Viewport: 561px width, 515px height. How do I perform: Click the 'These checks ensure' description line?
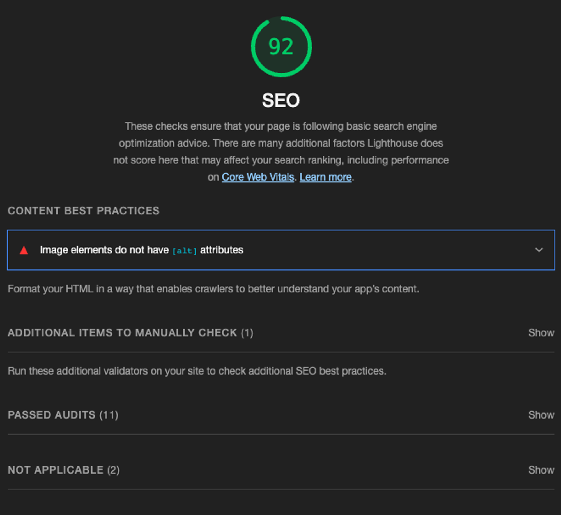coord(281,126)
